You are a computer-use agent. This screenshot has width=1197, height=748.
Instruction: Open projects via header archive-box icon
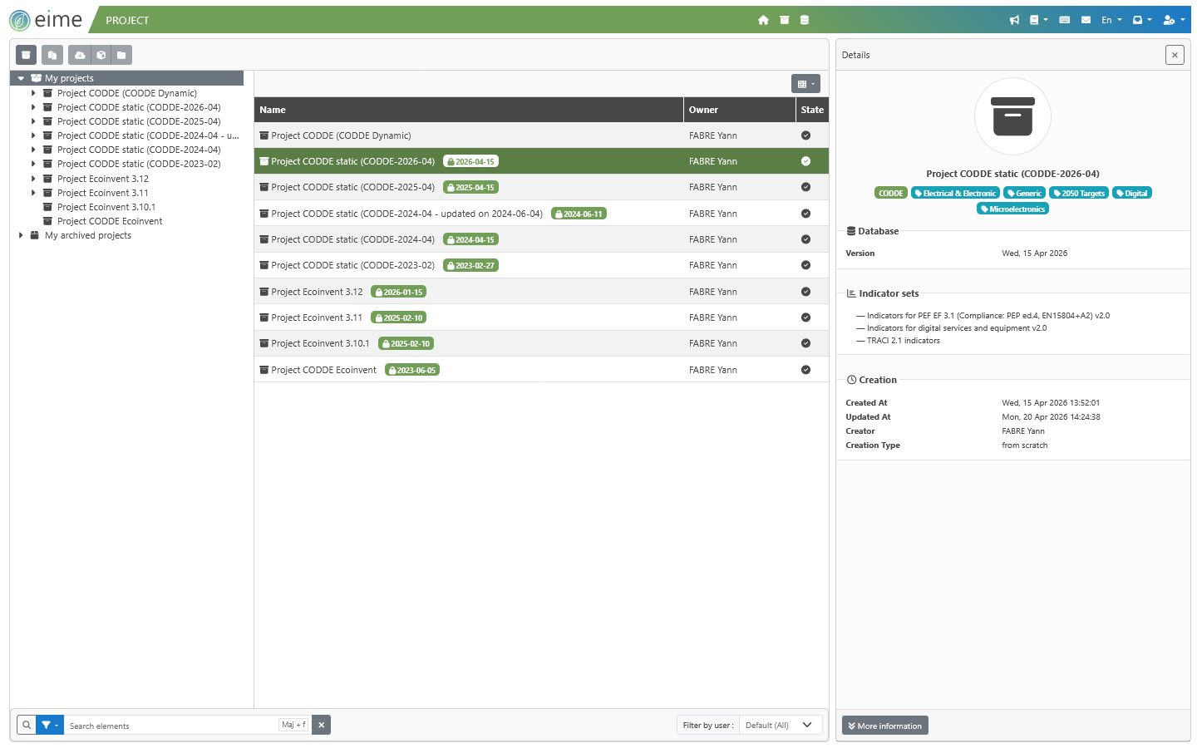coord(784,20)
